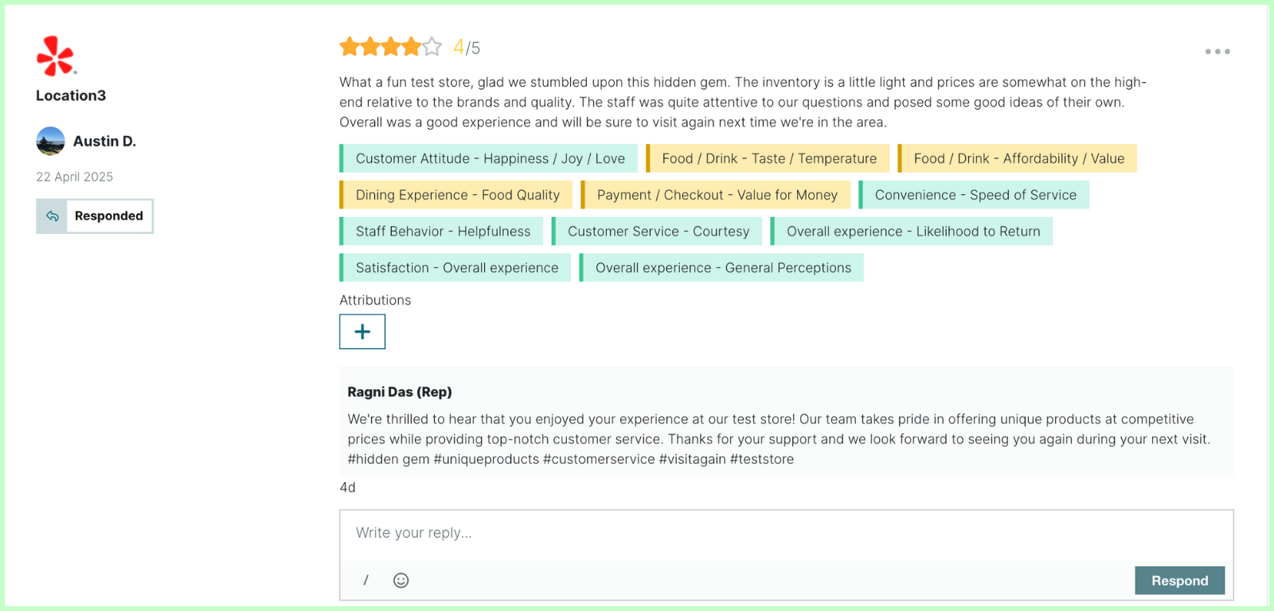This screenshot has width=1274, height=611.
Task: Select the Food / Drink - Taste / Temperature tag
Action: tap(768, 158)
